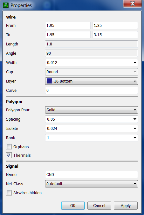Click the blue layer color swatch
The image size is (144, 215).
click(x=49, y=81)
